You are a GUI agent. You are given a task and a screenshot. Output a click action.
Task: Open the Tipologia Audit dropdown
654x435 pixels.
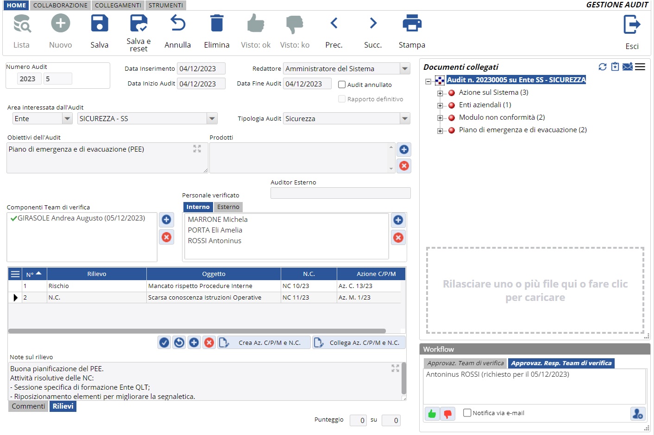[405, 119]
